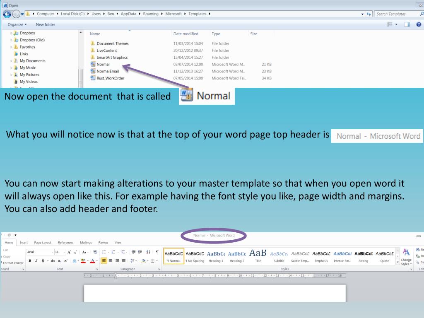Image resolution: width=424 pixels, height=318 pixels.
Task: Open the font size 11 dropdown
Action: click(64, 252)
